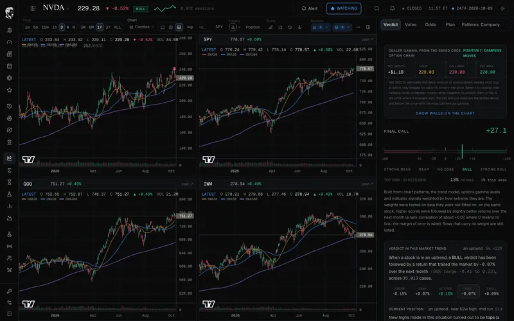Screen dimensions: 514x321
Task: Click the 229.03 gamma flip value
Action: [426, 72]
